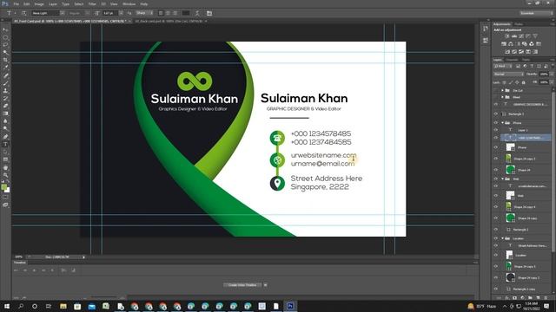
Task: Open the Image menu
Action: click(39, 3)
